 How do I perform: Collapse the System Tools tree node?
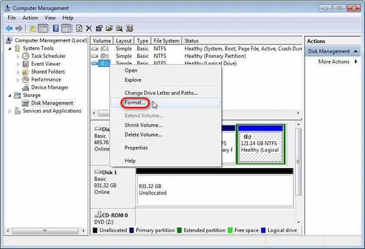click(10, 49)
